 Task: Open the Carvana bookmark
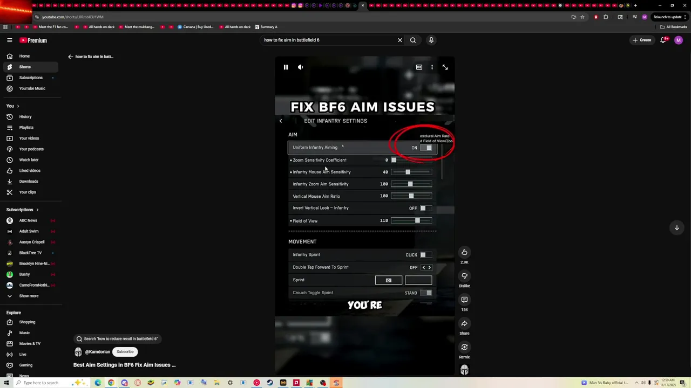point(196,27)
